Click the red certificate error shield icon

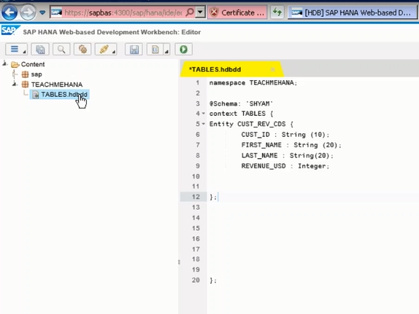(215, 12)
